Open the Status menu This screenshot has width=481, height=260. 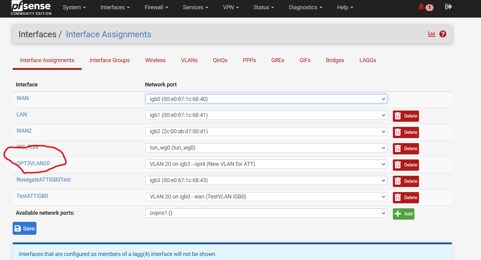pos(264,7)
